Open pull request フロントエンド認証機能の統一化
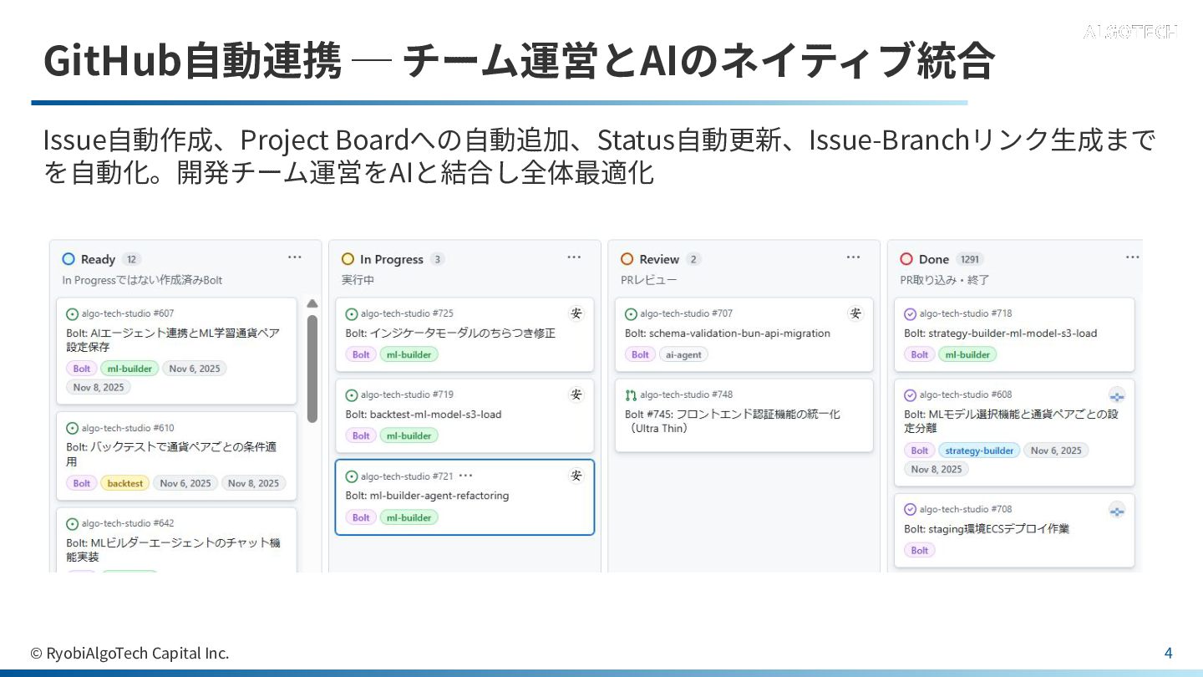Image resolution: width=1203 pixels, height=677 pixels. pyautogui.click(x=732, y=421)
